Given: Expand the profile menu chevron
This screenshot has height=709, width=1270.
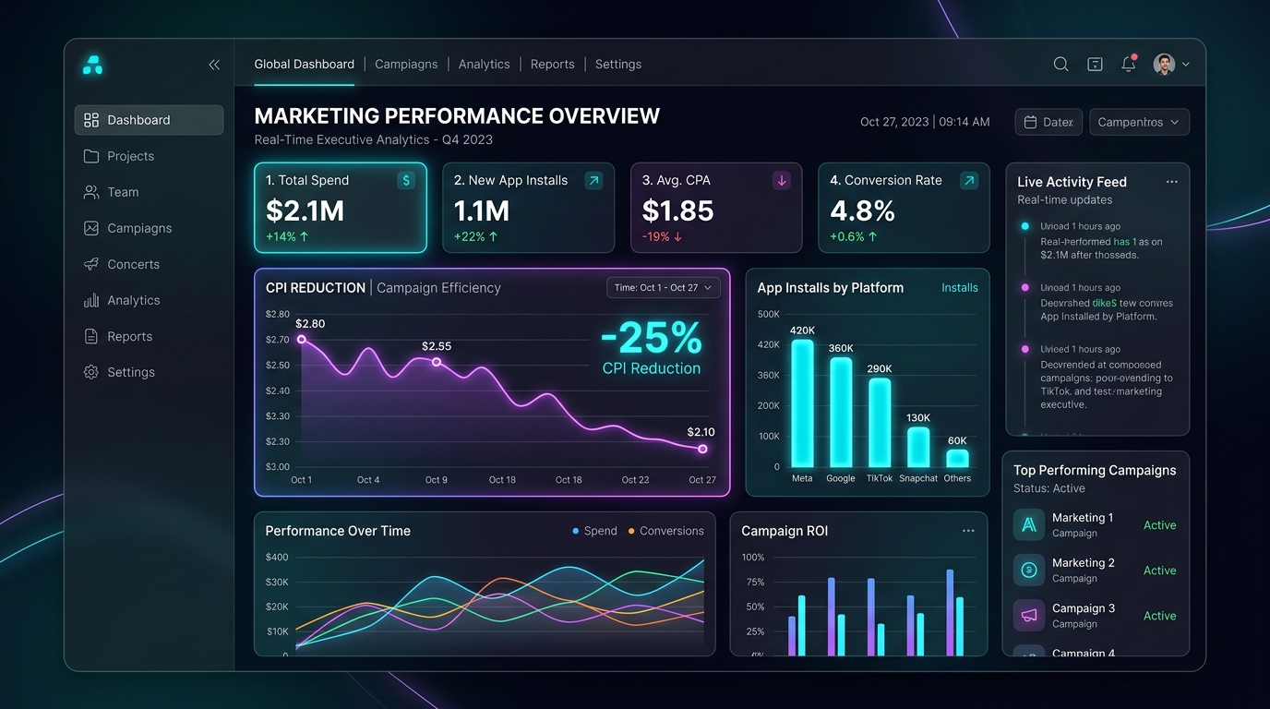Looking at the screenshot, I should click(1186, 65).
